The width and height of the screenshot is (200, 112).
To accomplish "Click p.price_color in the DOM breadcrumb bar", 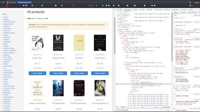I will (x=167, y=107).
